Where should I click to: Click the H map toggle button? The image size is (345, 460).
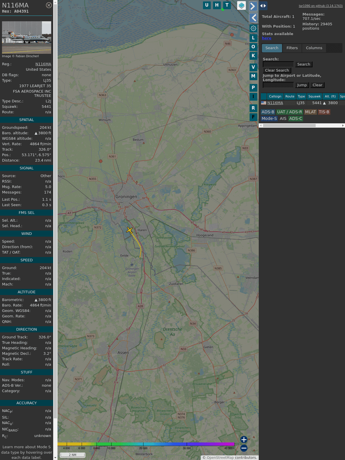pyautogui.click(x=217, y=5)
